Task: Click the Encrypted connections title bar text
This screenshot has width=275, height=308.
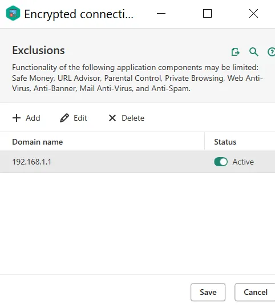Action: [x=79, y=14]
